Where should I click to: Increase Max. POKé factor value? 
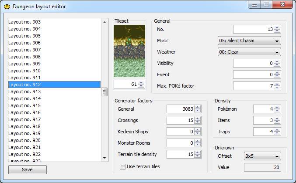coord(277,84)
